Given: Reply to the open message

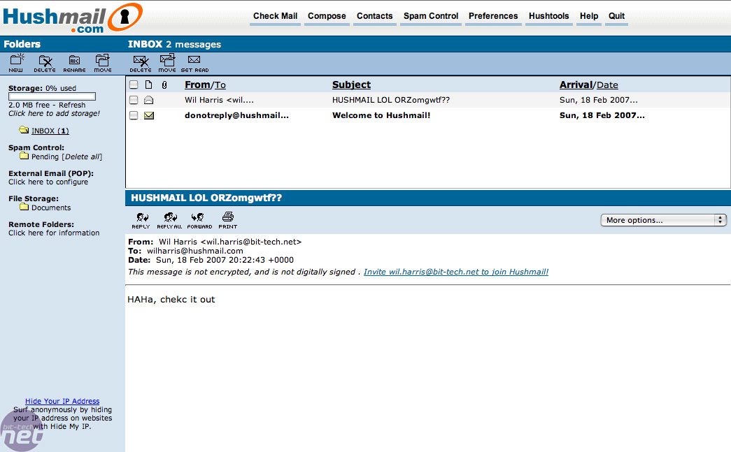Looking at the screenshot, I should [x=141, y=220].
